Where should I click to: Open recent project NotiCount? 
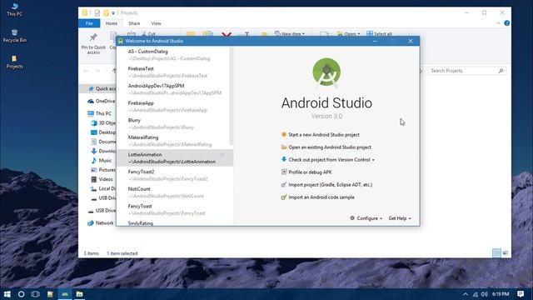[x=175, y=192]
